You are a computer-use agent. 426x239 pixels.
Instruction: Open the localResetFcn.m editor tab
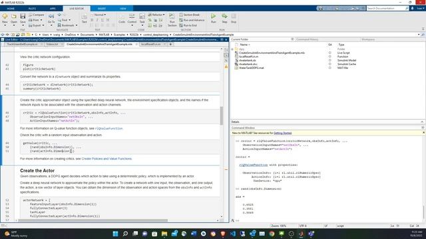[151, 44]
